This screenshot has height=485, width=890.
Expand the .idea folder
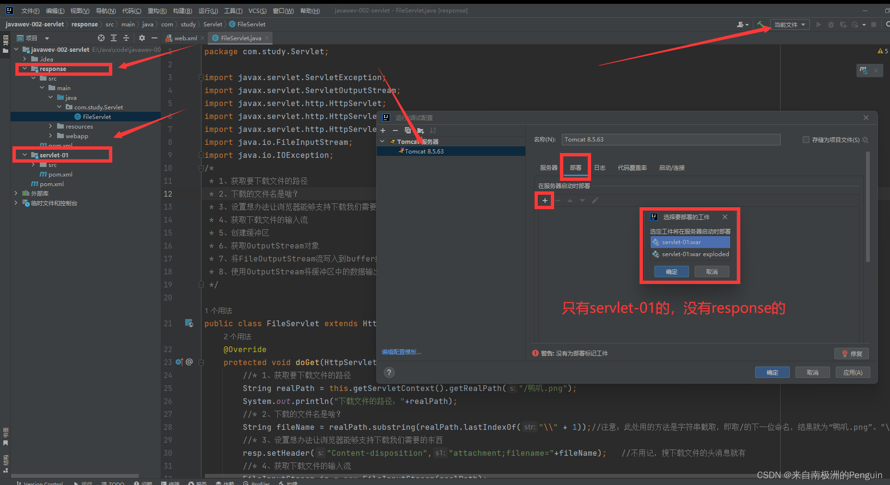click(x=25, y=59)
